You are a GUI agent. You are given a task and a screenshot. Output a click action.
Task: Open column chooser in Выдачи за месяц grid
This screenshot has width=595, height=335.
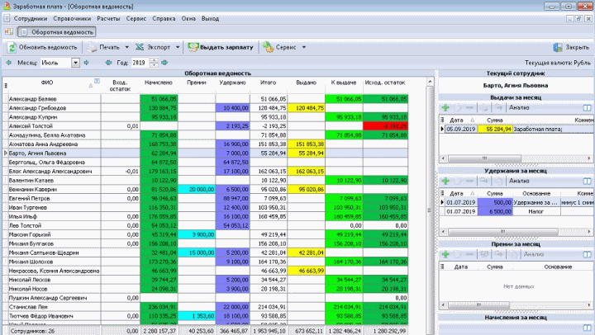442,120
